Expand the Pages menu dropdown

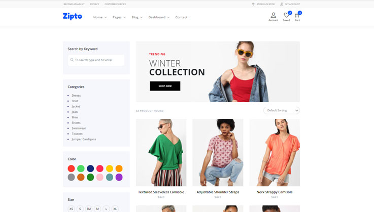[x=119, y=17]
